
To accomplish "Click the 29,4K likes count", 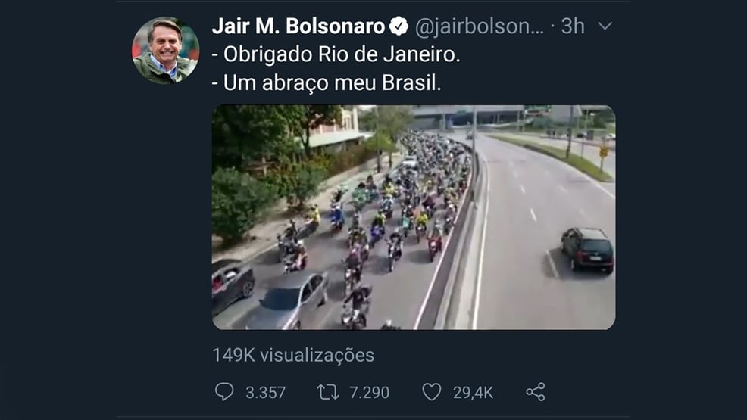I will pos(473,393).
